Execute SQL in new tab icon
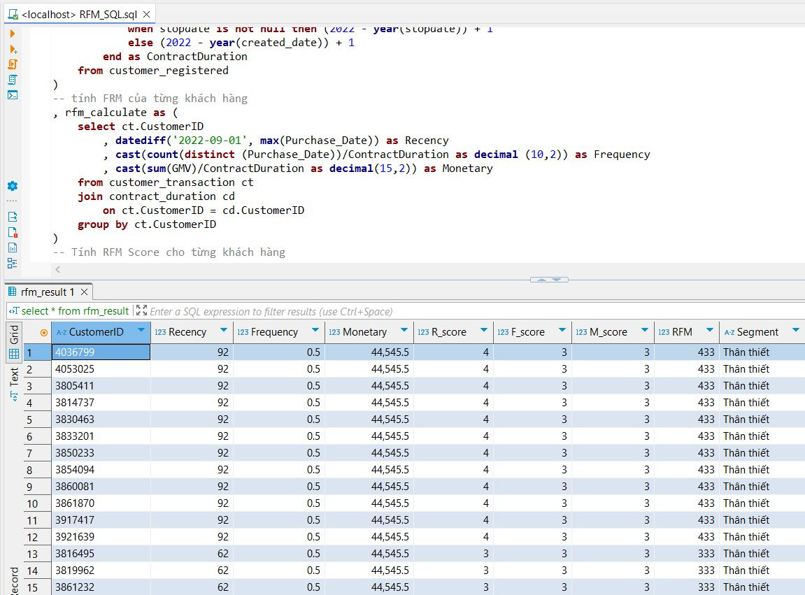 13,49
